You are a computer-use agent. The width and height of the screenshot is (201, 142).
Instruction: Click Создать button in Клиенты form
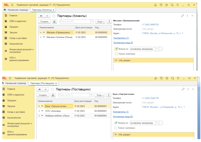[44, 21]
